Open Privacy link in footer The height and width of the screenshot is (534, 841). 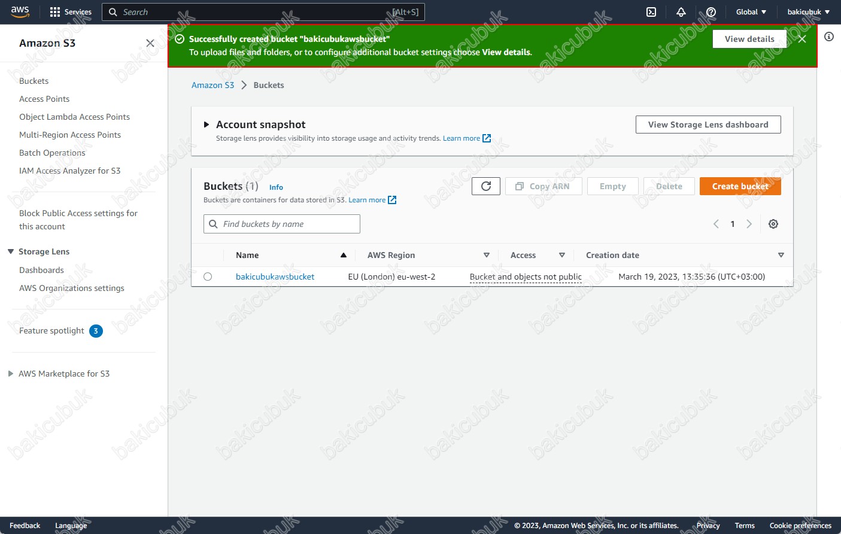click(x=708, y=526)
